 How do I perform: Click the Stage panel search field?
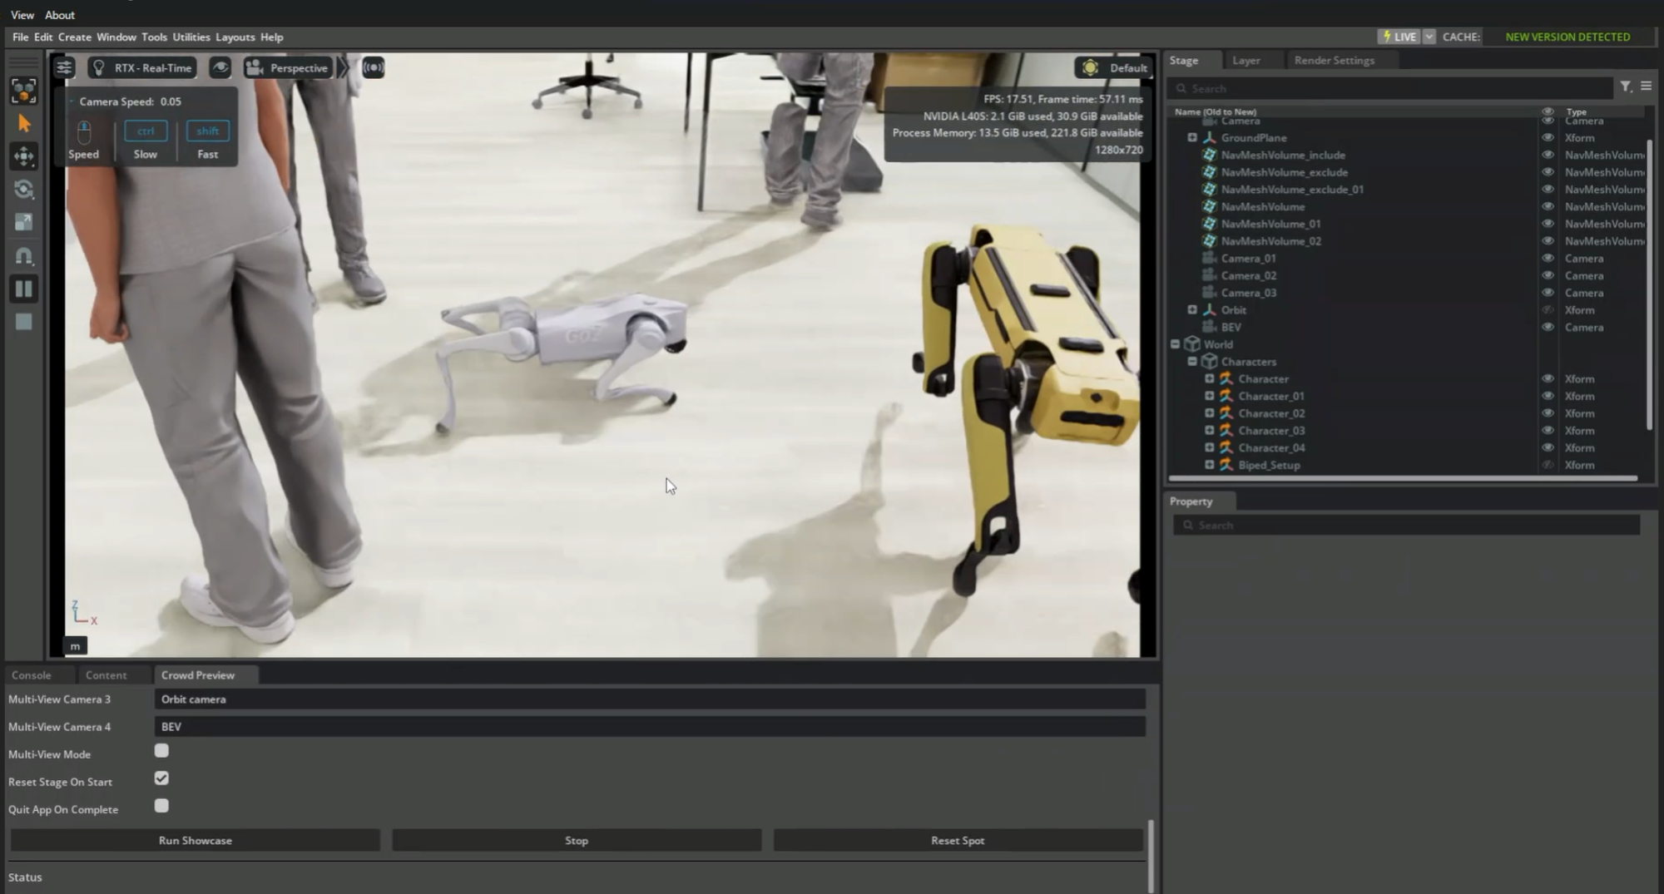tap(1389, 88)
